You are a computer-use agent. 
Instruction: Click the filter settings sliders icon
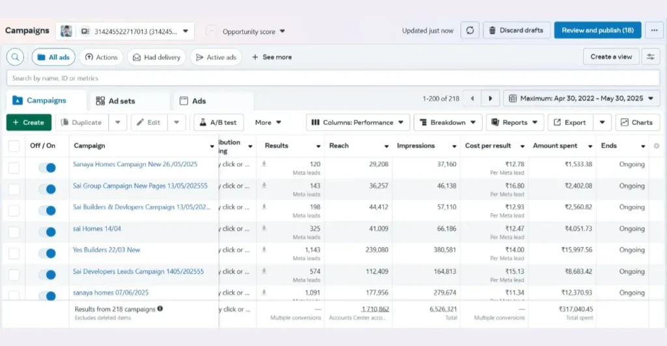point(650,57)
